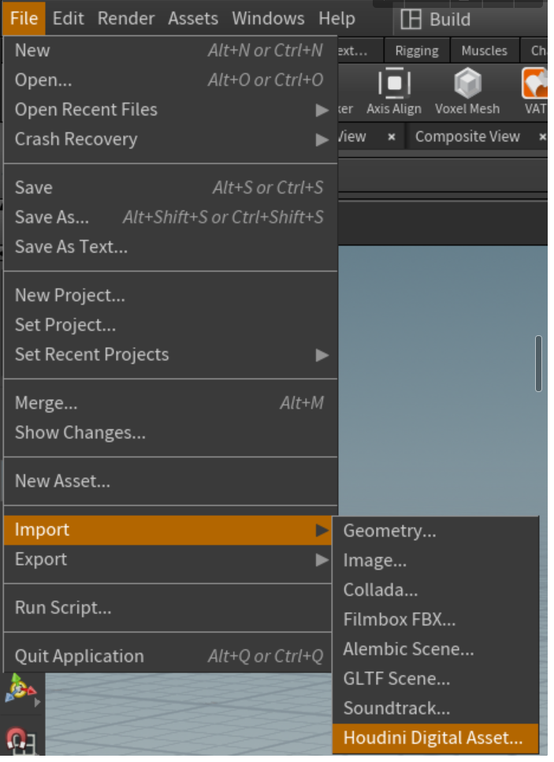The width and height of the screenshot is (554, 762).
Task: Switch to the Muscles shelf tab
Action: [484, 50]
